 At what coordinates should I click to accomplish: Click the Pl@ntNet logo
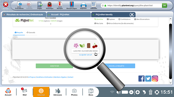coord(24,20)
